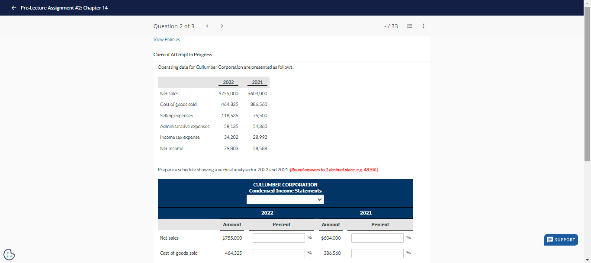The image size is (591, 263).
Task: Advance to next question using right chevron
Action: click(x=222, y=26)
